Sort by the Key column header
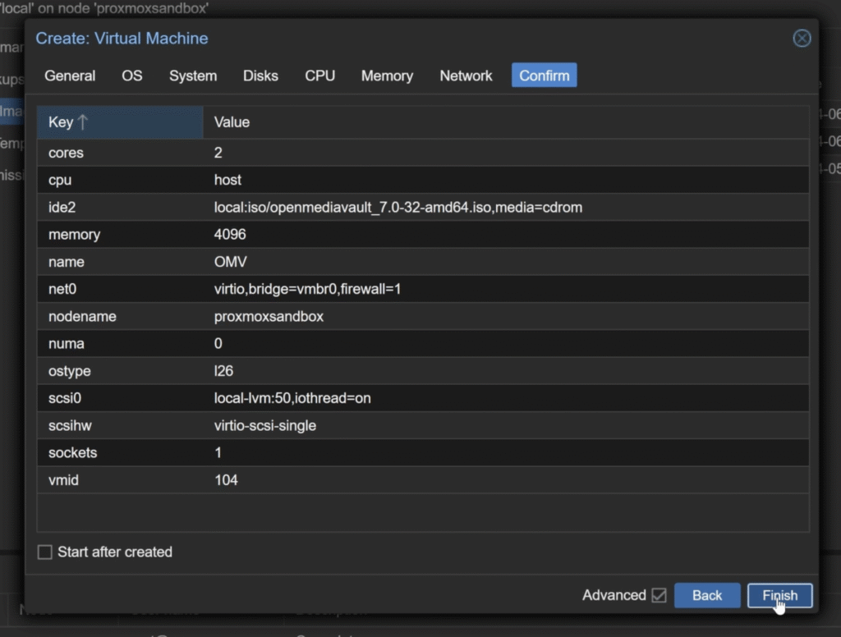 (120, 122)
